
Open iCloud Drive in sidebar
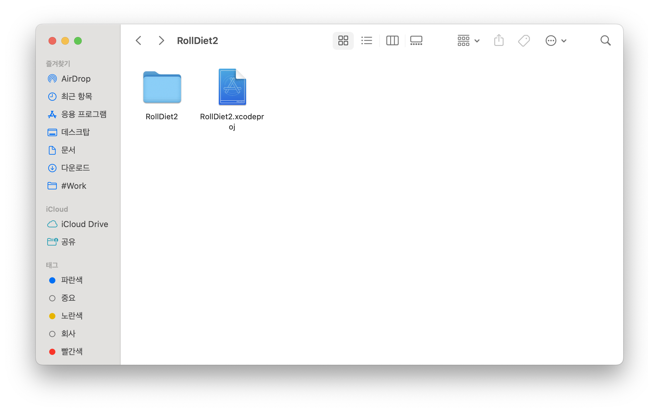click(x=78, y=224)
